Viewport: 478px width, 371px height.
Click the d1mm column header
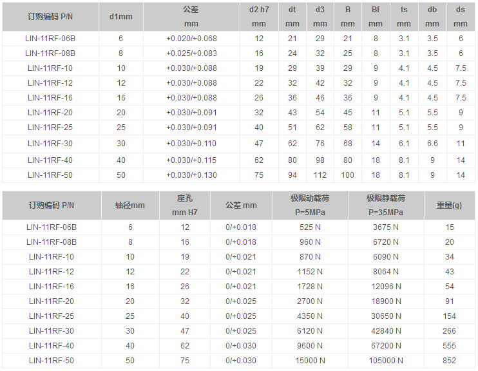120,17
